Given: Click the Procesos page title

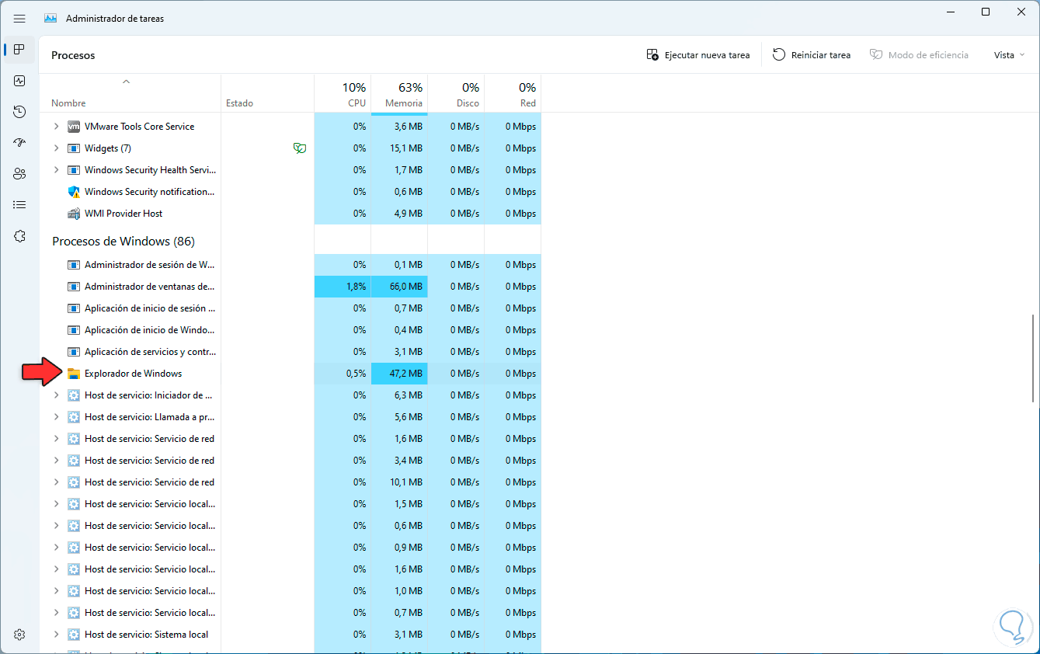Looking at the screenshot, I should (73, 55).
